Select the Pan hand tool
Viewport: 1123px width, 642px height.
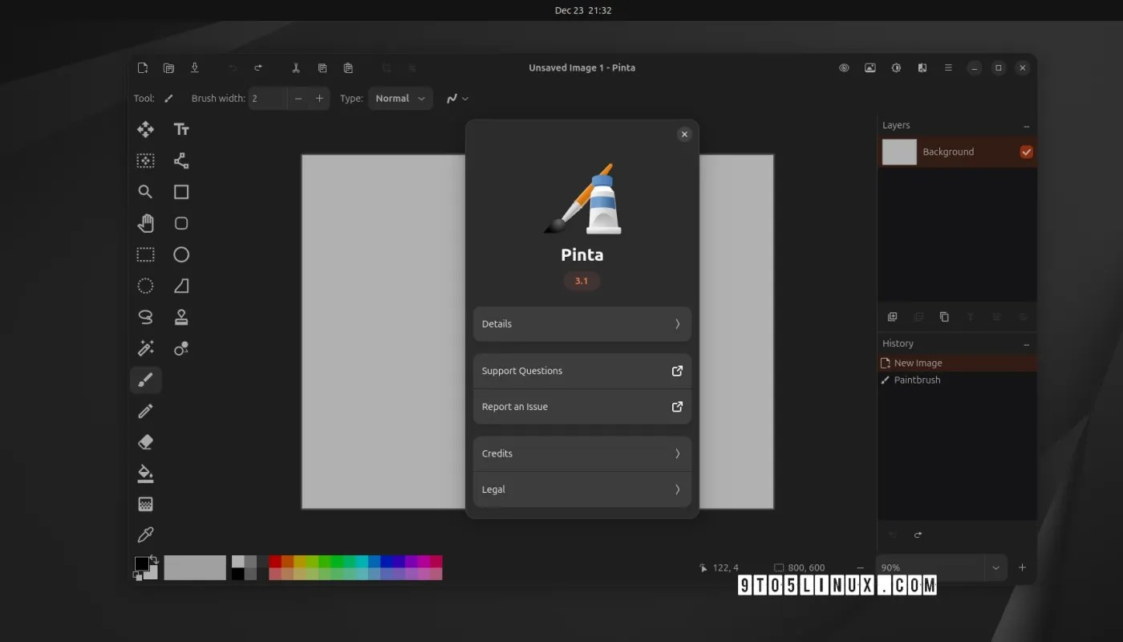coord(145,223)
